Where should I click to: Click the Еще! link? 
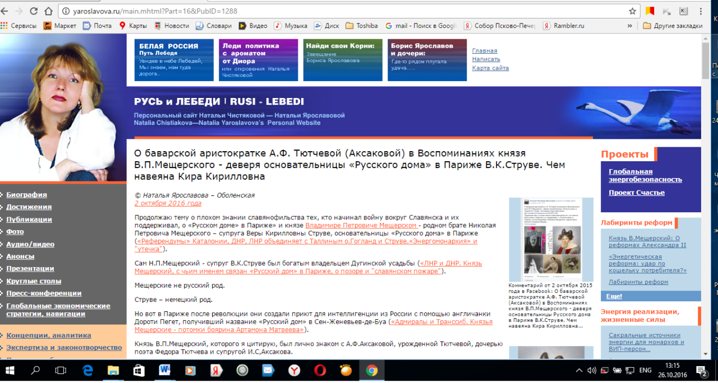pos(614,296)
